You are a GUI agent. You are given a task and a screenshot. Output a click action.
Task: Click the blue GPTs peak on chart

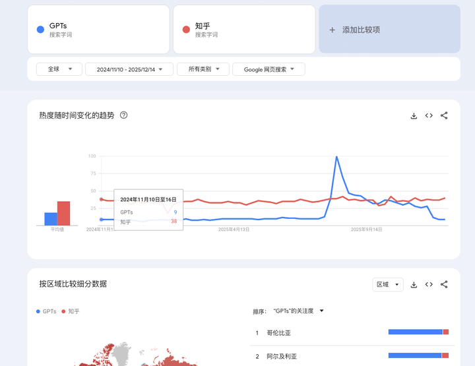(x=336, y=157)
